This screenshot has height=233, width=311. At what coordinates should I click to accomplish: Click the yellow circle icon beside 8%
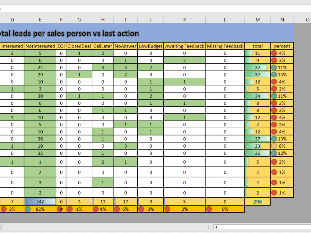[275, 146]
